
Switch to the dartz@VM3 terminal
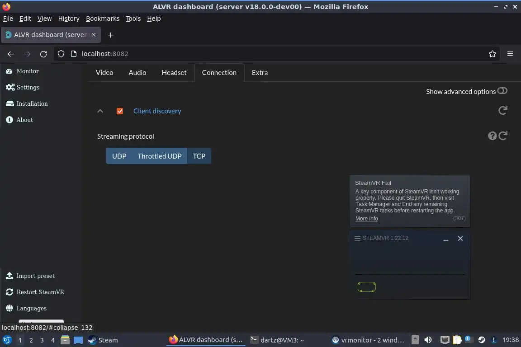click(x=277, y=340)
